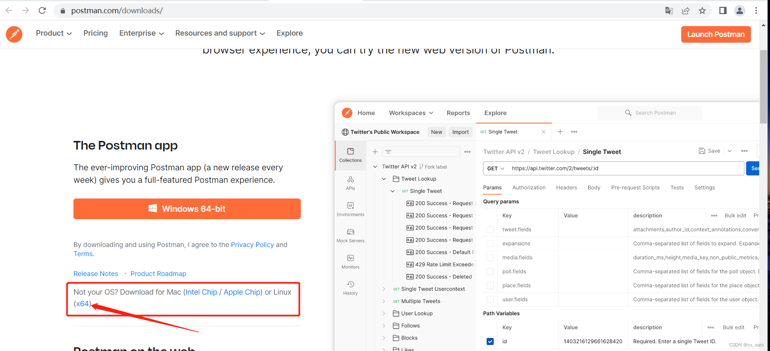The width and height of the screenshot is (770, 351).
Task: Click the Postman logo in site header
Action: [x=14, y=34]
